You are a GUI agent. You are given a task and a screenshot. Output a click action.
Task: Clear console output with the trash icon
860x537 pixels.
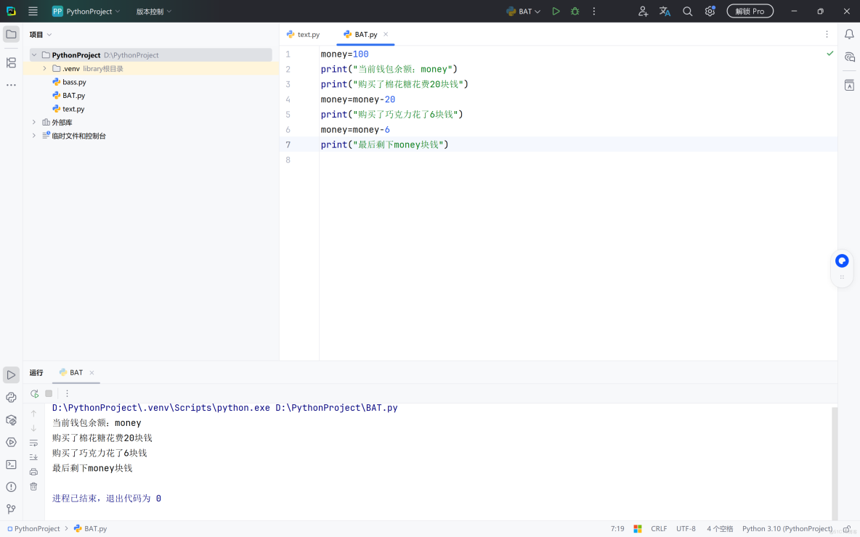pos(33,486)
